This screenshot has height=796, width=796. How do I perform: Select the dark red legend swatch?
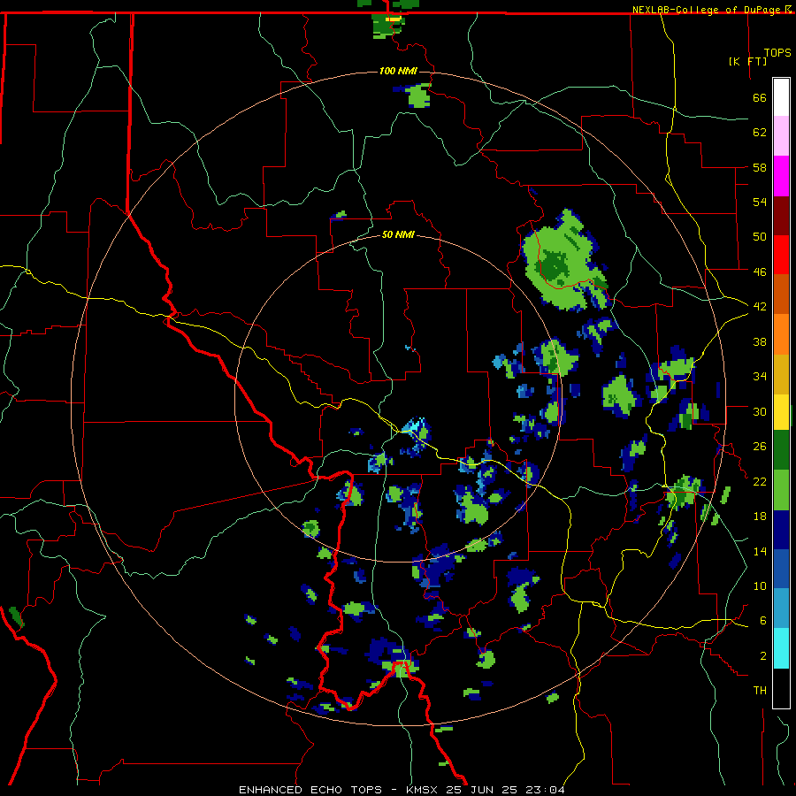coord(781,216)
